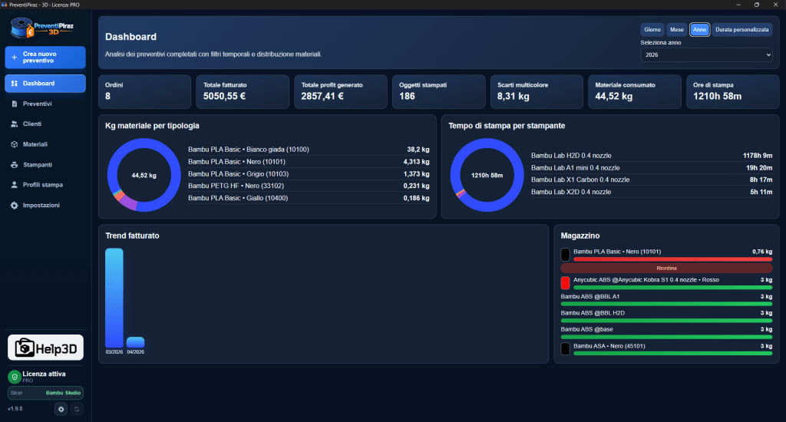This screenshot has height=422, width=786.
Task: Click the 03/2026 revenue bar
Action: point(114,298)
